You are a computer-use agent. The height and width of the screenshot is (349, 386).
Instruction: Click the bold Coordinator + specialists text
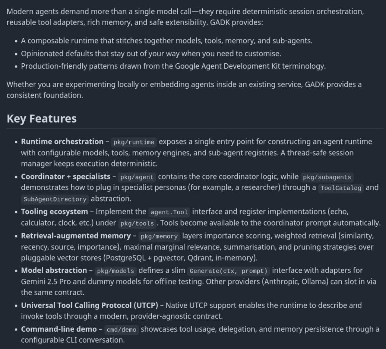pos(66,176)
